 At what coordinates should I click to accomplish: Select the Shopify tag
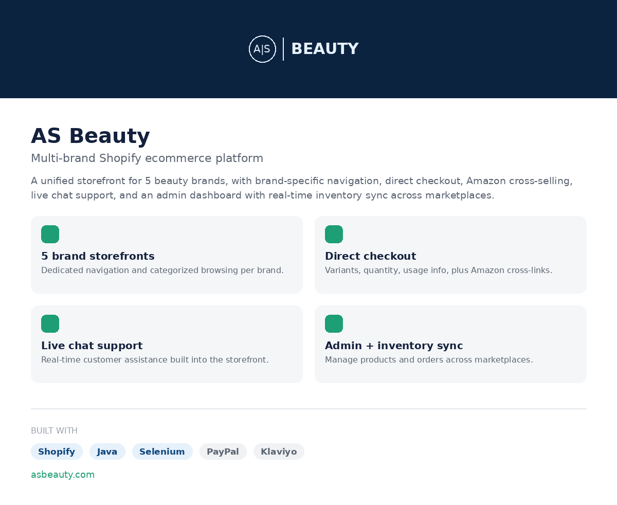click(57, 452)
